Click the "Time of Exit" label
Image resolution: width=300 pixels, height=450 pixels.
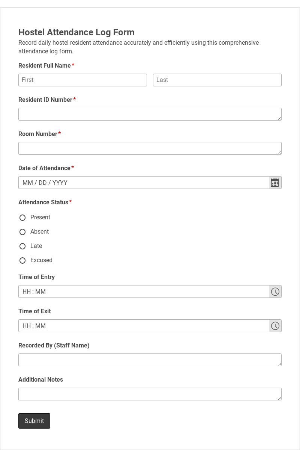34,311
